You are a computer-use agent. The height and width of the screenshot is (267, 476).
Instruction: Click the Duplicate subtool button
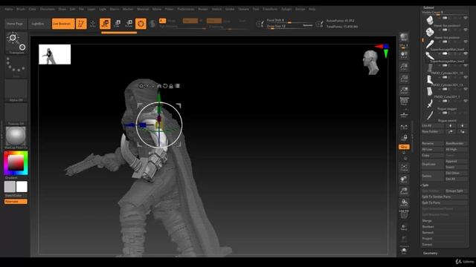[432, 164]
